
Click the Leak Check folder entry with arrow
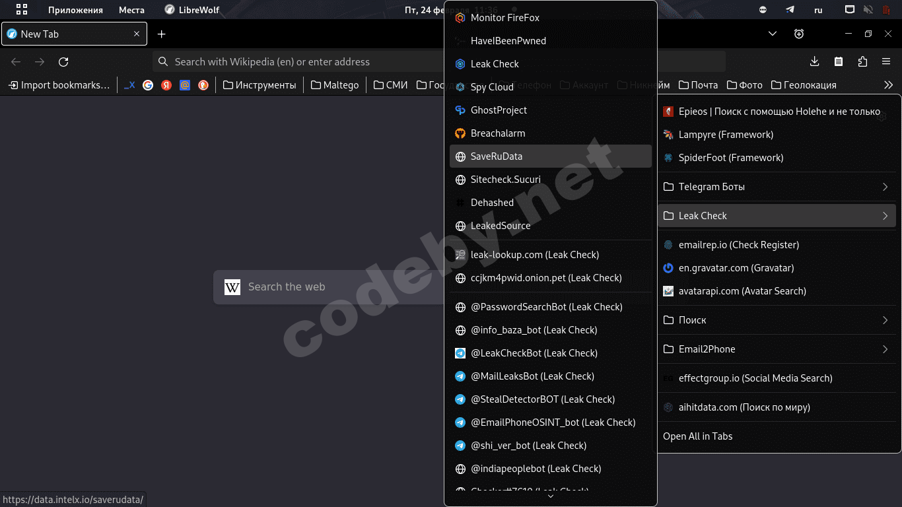[x=777, y=216]
